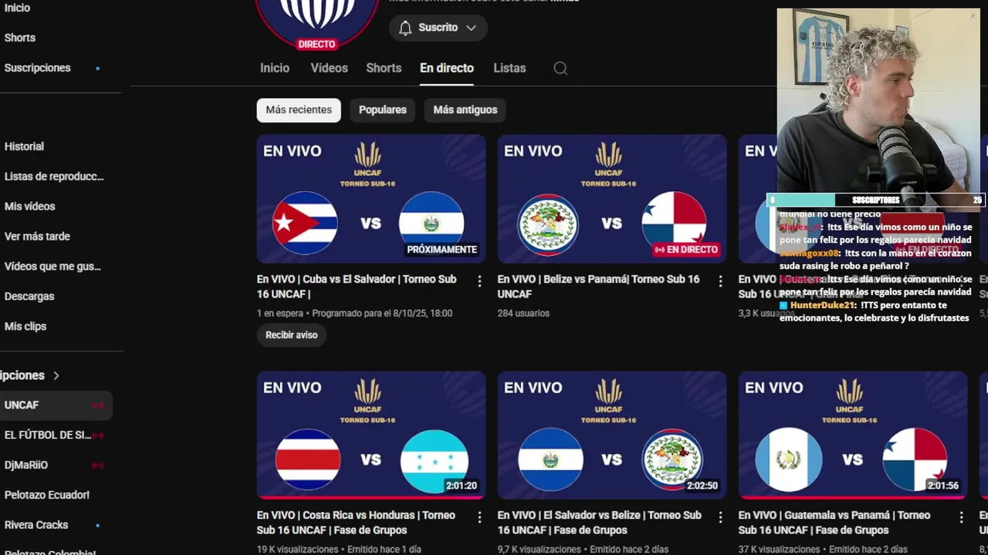Click new-content dot beside Rivera Cracks
The image size is (988, 555).
tap(97, 525)
